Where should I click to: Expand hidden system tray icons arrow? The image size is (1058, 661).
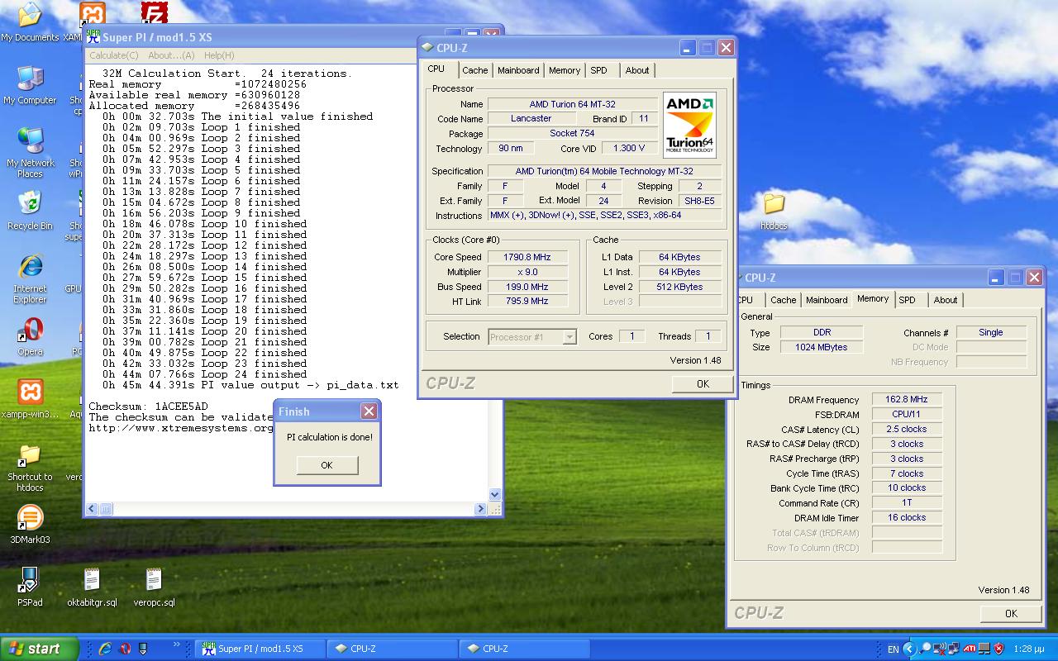click(x=909, y=649)
